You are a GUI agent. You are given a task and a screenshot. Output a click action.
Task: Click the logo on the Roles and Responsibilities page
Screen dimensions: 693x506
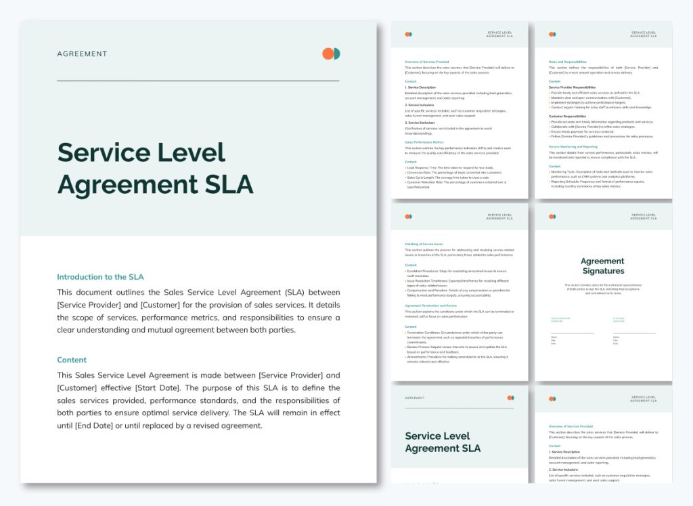pyautogui.click(x=552, y=34)
